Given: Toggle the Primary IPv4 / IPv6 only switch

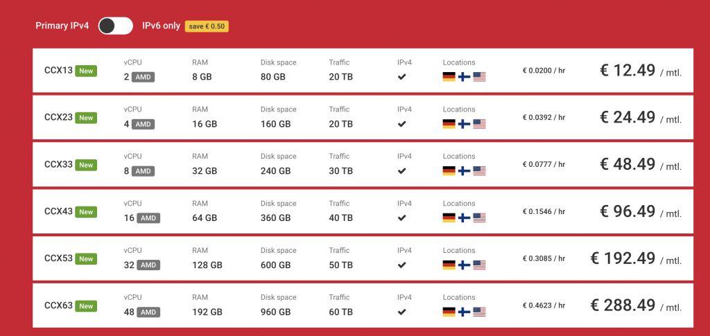Looking at the screenshot, I should pos(116,26).
